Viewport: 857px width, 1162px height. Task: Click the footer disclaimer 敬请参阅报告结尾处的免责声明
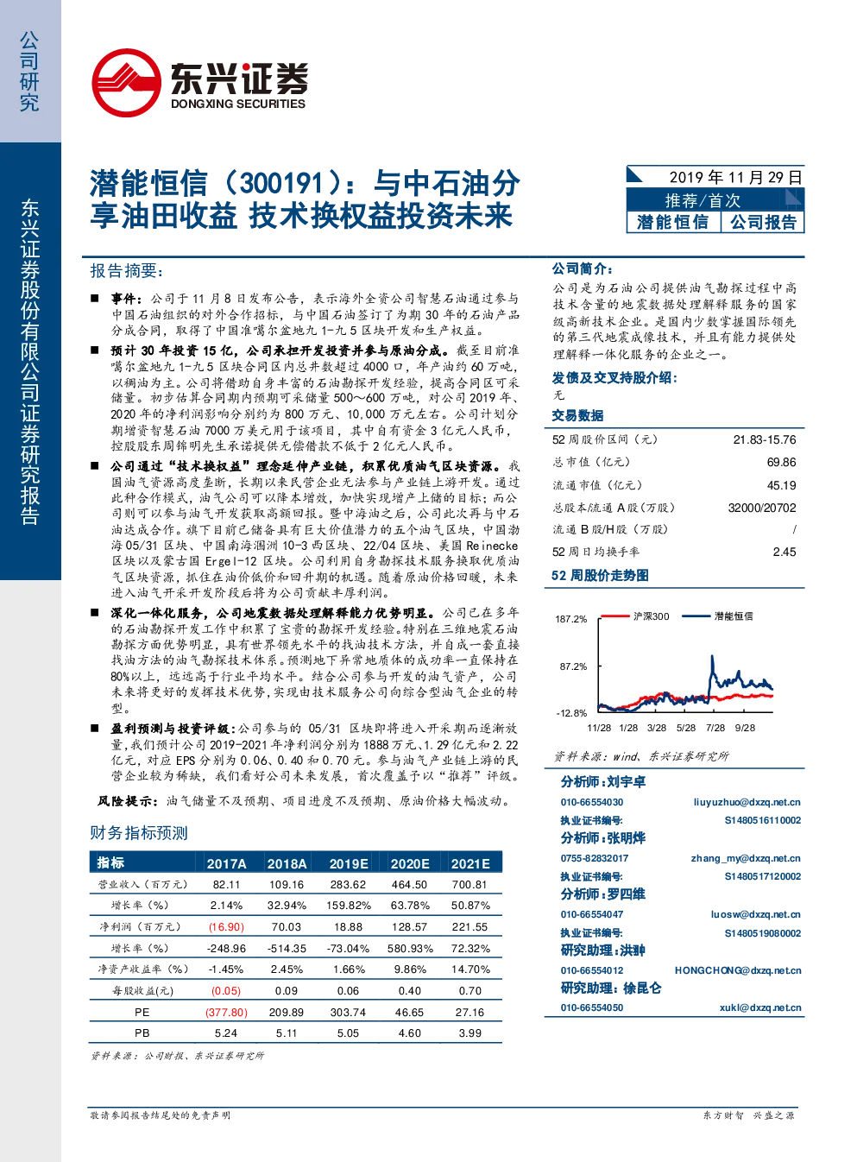pyautogui.click(x=161, y=1115)
